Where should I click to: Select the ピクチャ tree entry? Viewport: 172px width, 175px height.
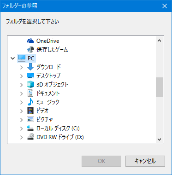coord(44,119)
